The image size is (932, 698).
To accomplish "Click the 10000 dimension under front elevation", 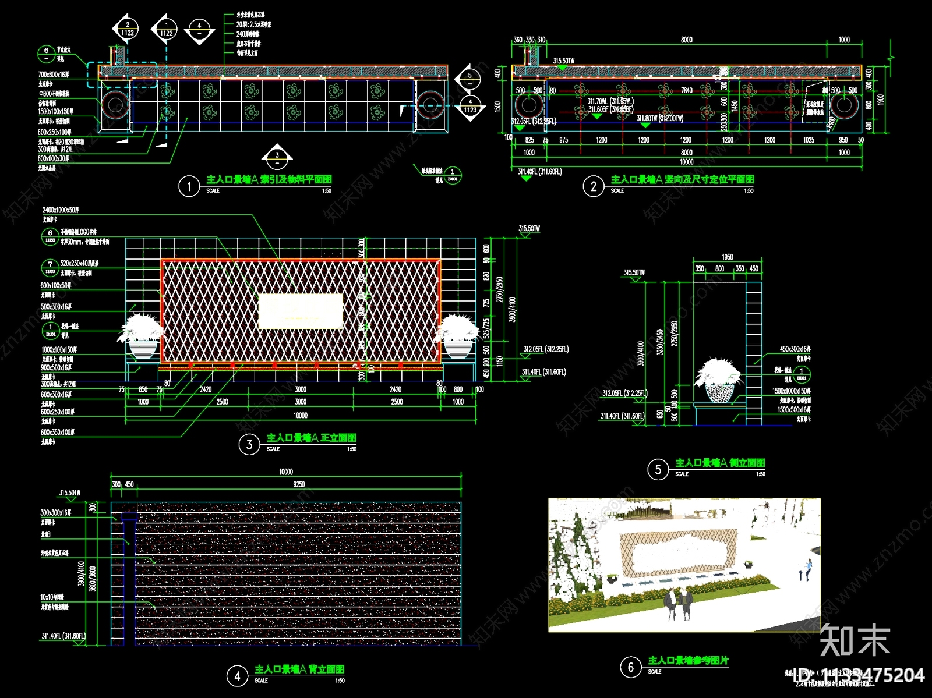I will coord(301,416).
